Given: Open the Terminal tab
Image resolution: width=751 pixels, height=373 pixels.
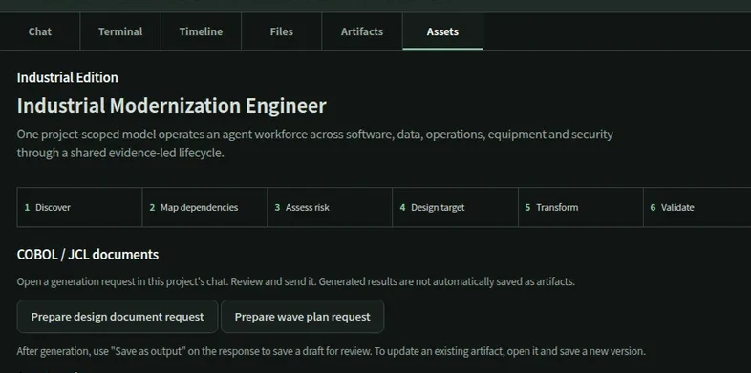Looking at the screenshot, I should [120, 31].
